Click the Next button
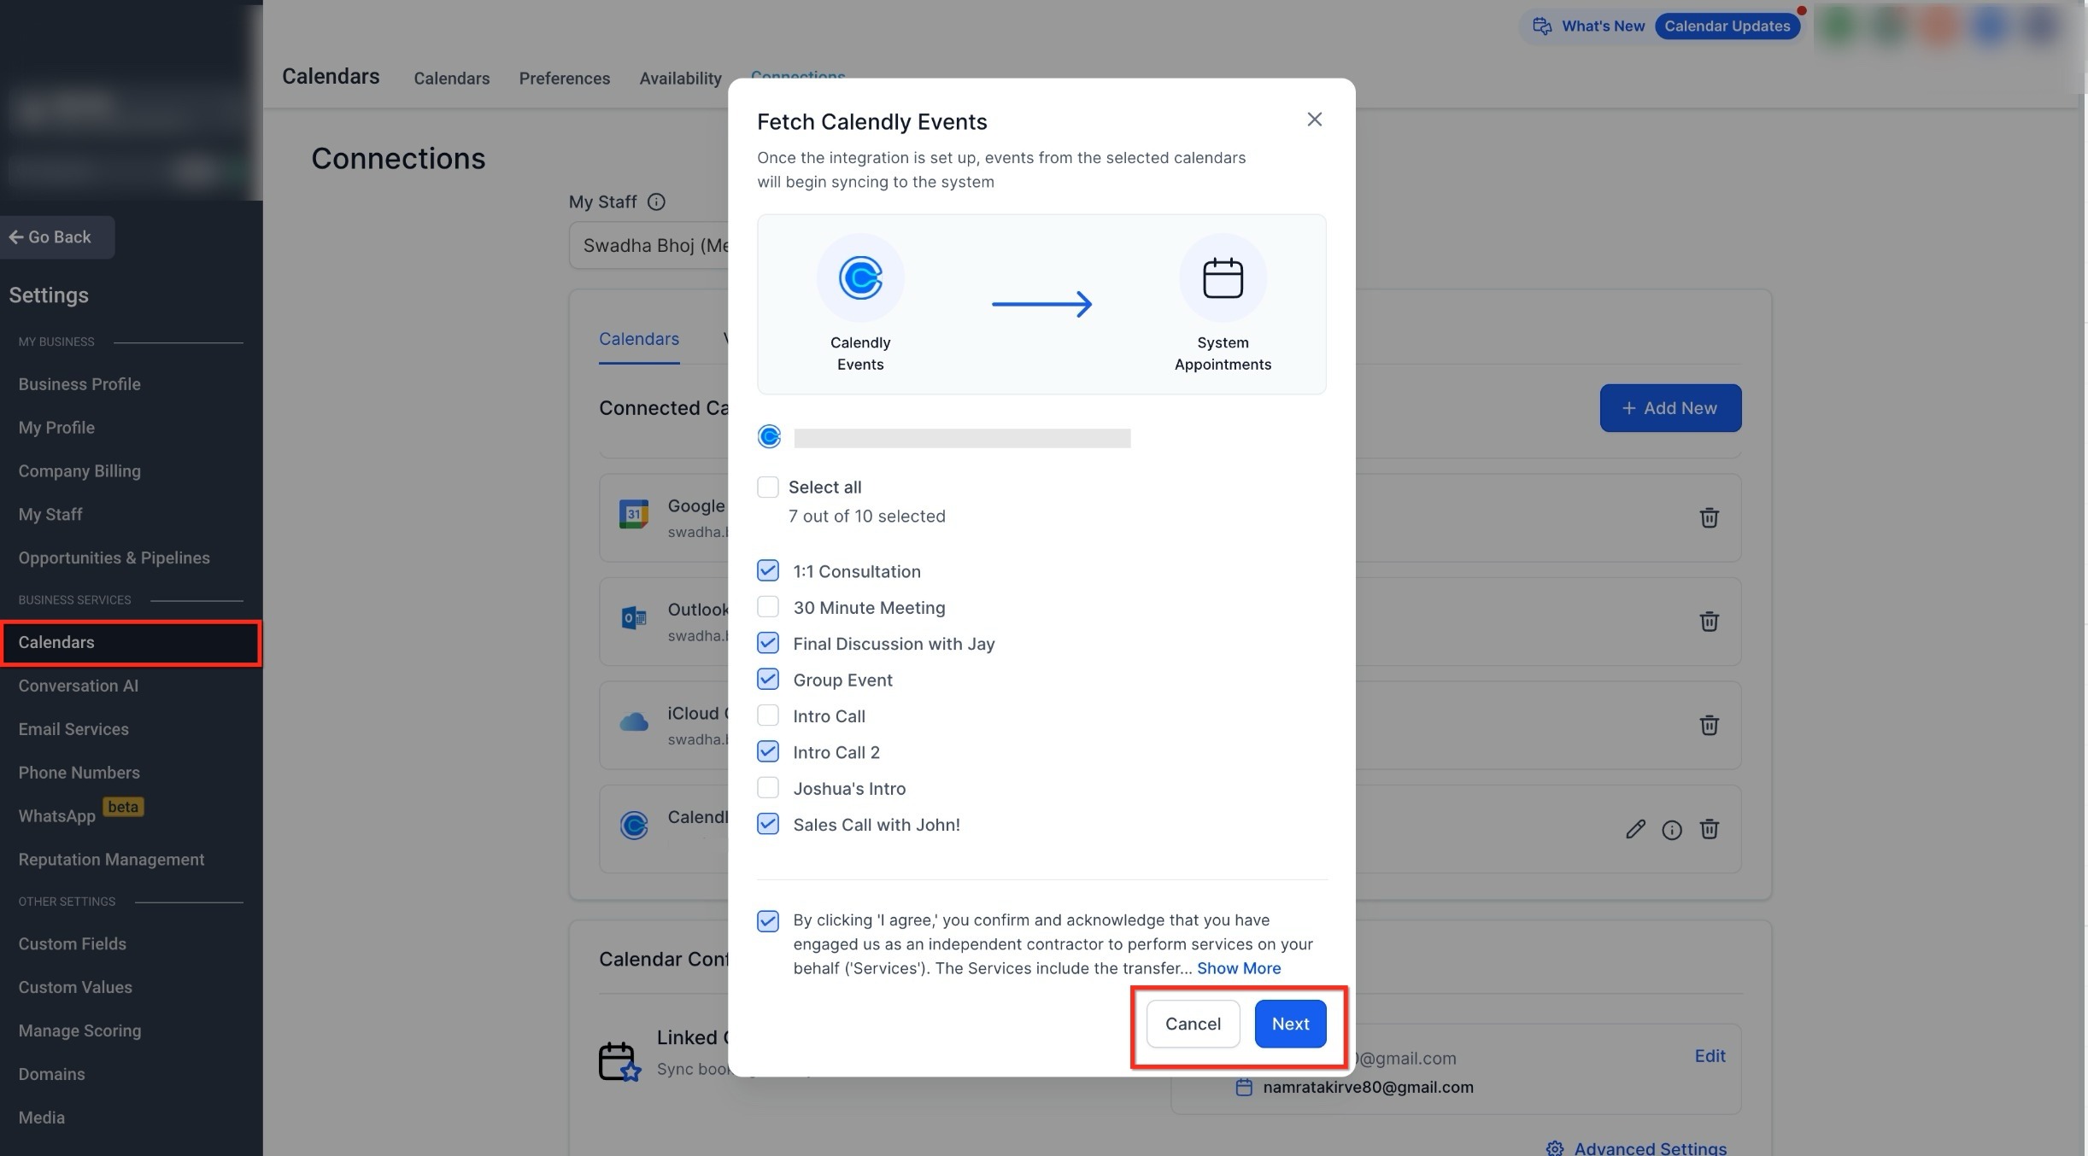2088x1156 pixels. coord(1290,1024)
